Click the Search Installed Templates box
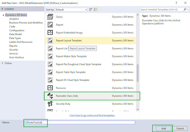The image size is (190, 132). pos(162,10)
